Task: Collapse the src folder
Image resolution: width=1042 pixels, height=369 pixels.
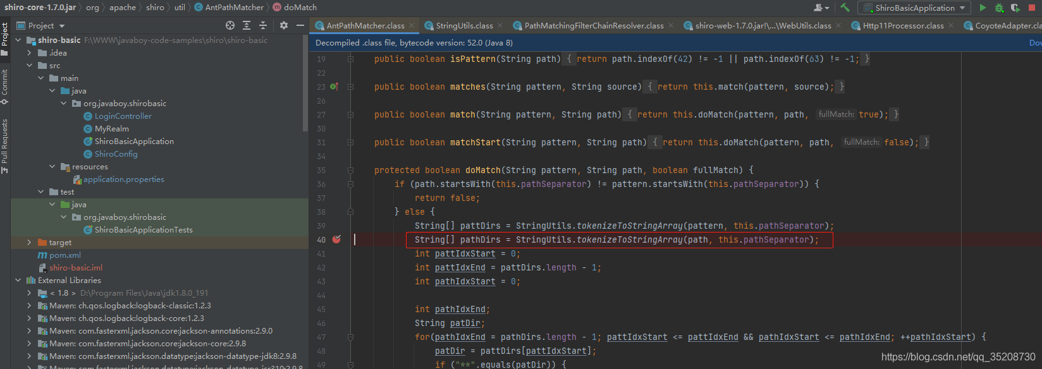Action: (29, 65)
